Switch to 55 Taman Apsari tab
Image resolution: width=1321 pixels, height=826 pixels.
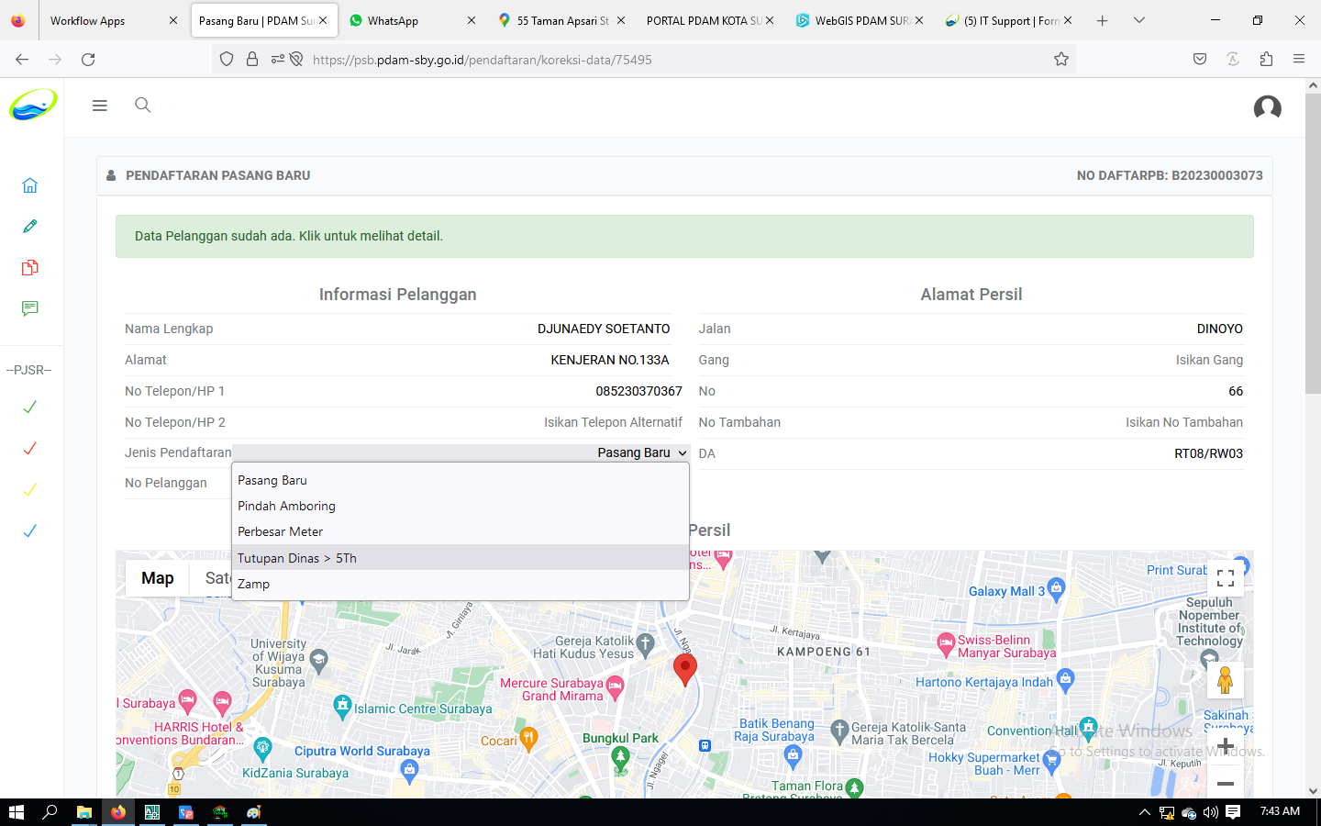[561, 20]
